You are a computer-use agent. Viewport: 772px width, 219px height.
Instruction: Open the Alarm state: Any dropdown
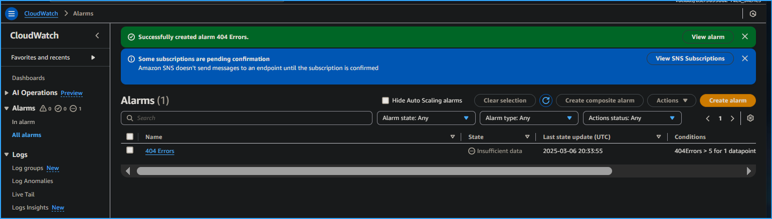click(426, 118)
